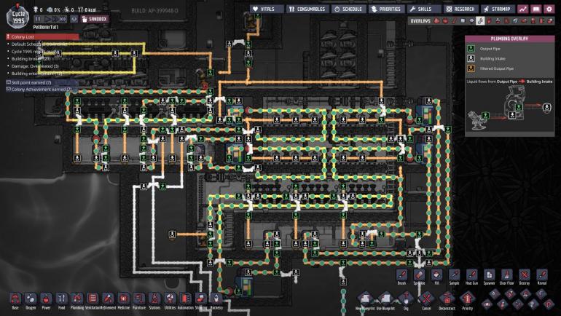The image size is (561, 316).
Task: Open the Colony Achievement earned (7) message
Action: point(41,89)
